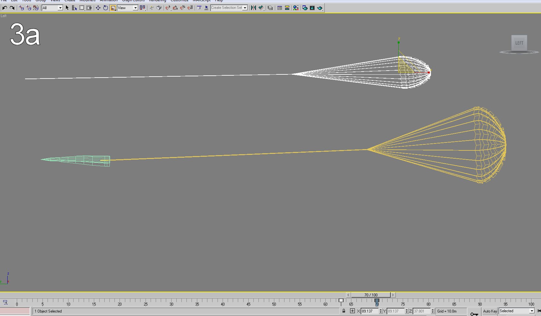Click the LEFT face of the ViewCube
This screenshot has width=541, height=316.
(519, 43)
